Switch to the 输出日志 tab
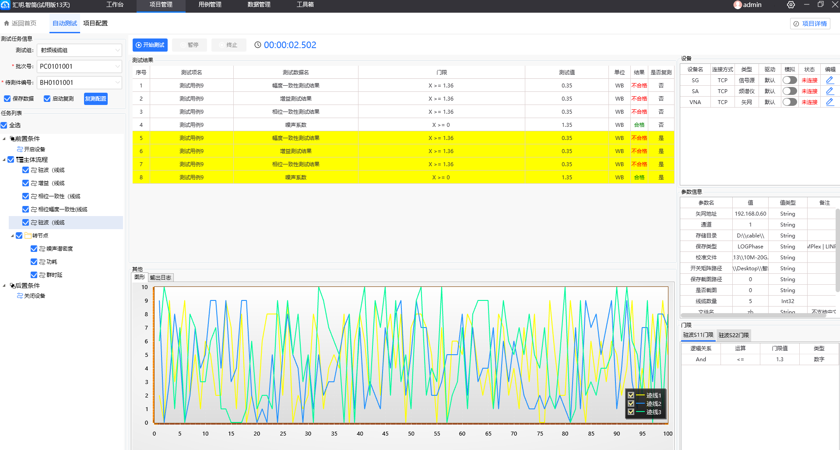This screenshot has width=840, height=450. click(x=161, y=278)
